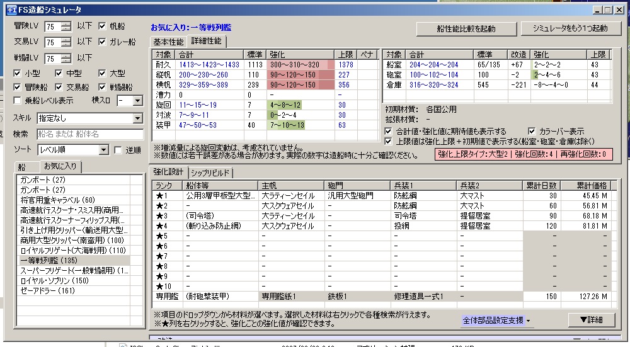Toggle 合計値・強化値に期待値も表示する checkbox
The width and height of the screenshot is (630, 347).
coord(388,132)
